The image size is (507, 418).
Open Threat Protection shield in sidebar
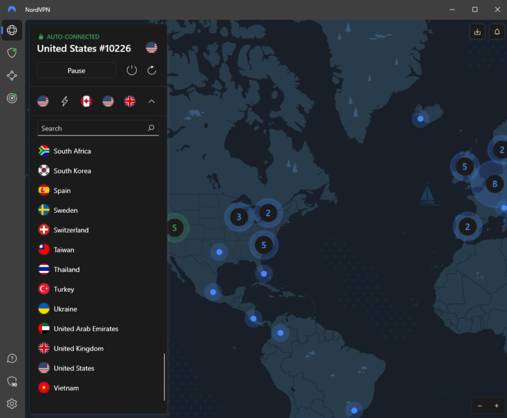pos(12,53)
